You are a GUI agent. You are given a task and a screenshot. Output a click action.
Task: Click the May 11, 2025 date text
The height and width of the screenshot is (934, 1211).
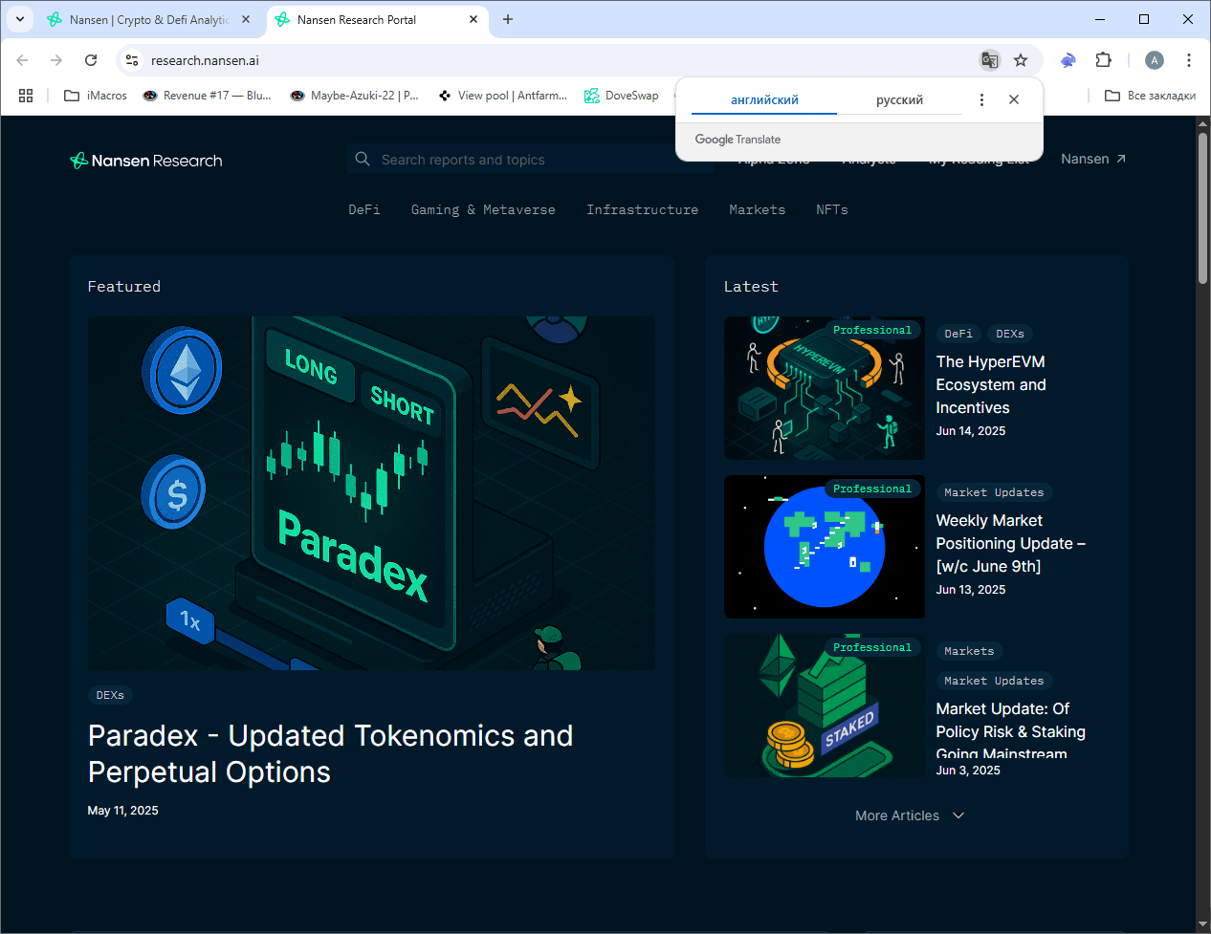(122, 811)
